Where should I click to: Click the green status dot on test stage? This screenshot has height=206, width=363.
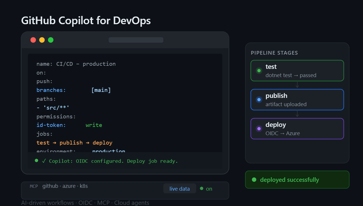[x=259, y=71]
